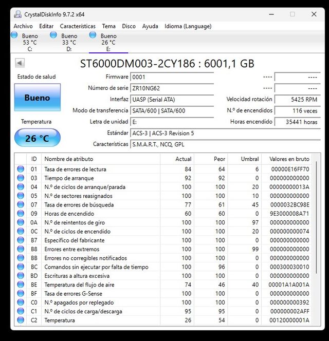Click the CrystalDiskInfo app icon in title bar

(17, 14)
